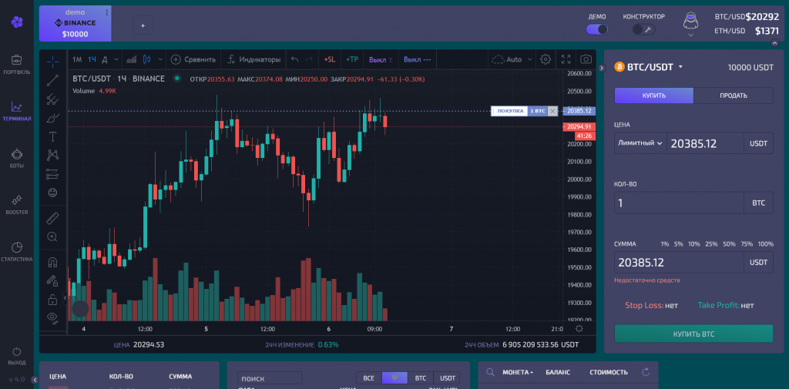Switch to the КУПИТЬ tab
The width and height of the screenshot is (789, 389).
click(653, 96)
